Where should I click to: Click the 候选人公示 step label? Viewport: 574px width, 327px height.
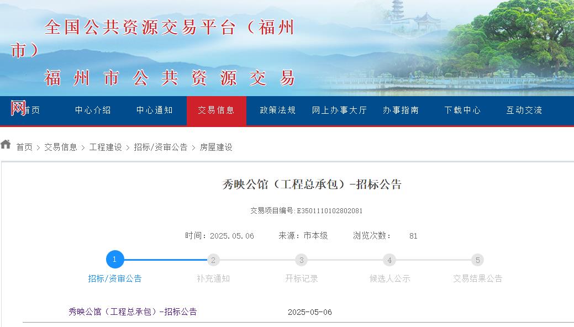[x=390, y=278]
